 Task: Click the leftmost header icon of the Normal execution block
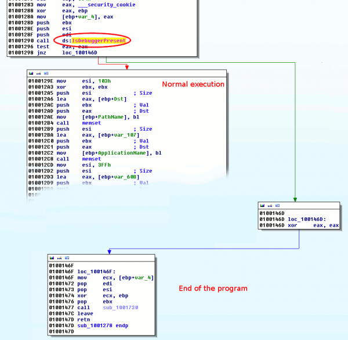31,74
